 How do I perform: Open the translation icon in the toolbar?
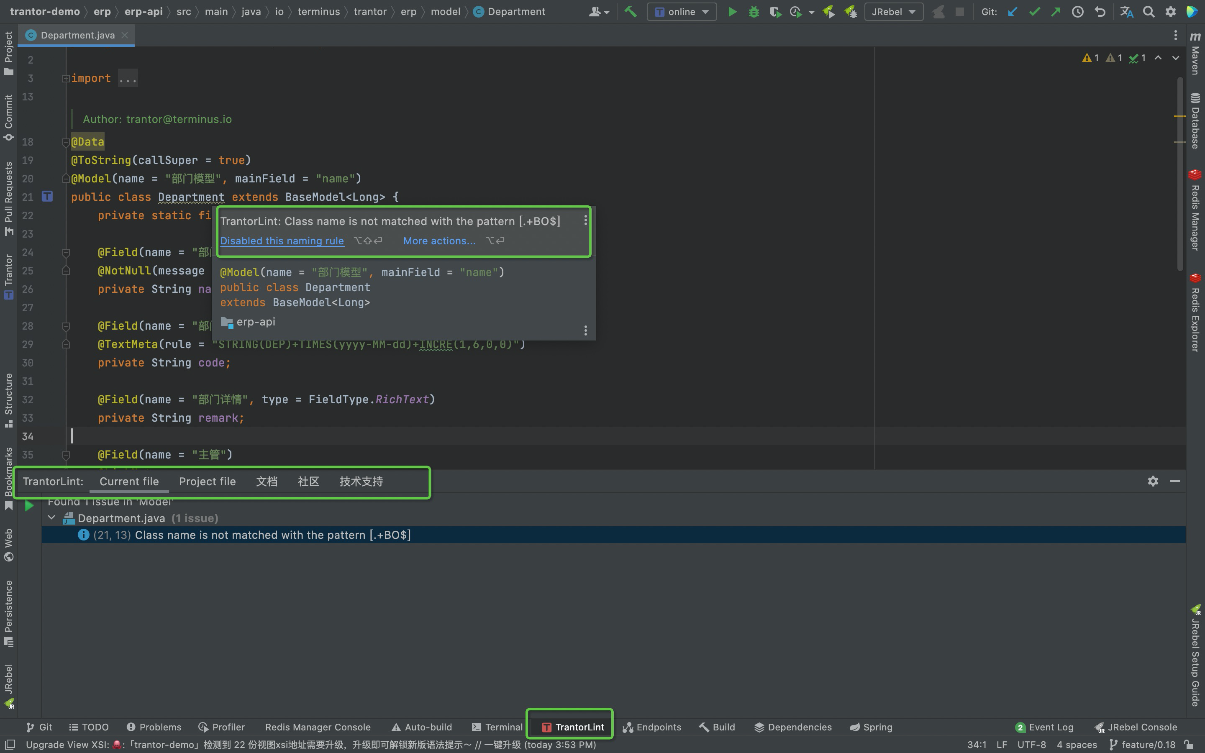[x=1127, y=11]
